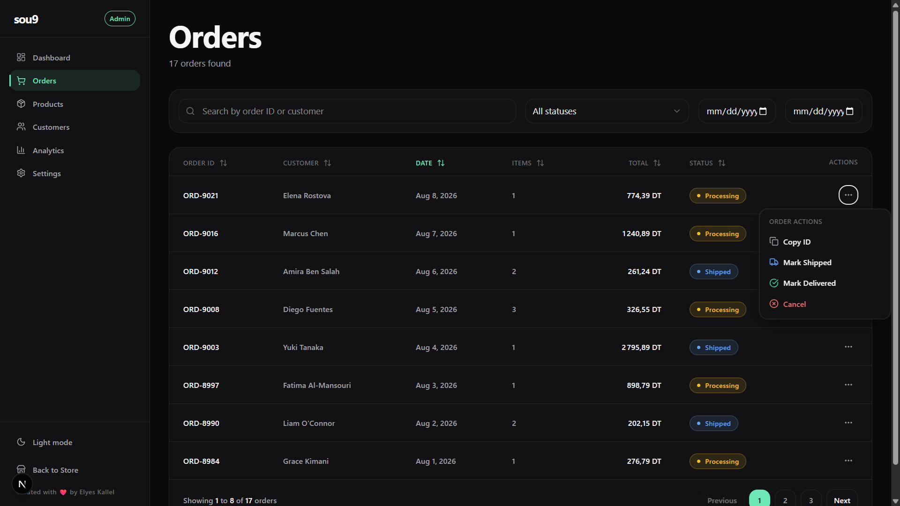Click the Next.js N dev indicator

[x=22, y=484]
